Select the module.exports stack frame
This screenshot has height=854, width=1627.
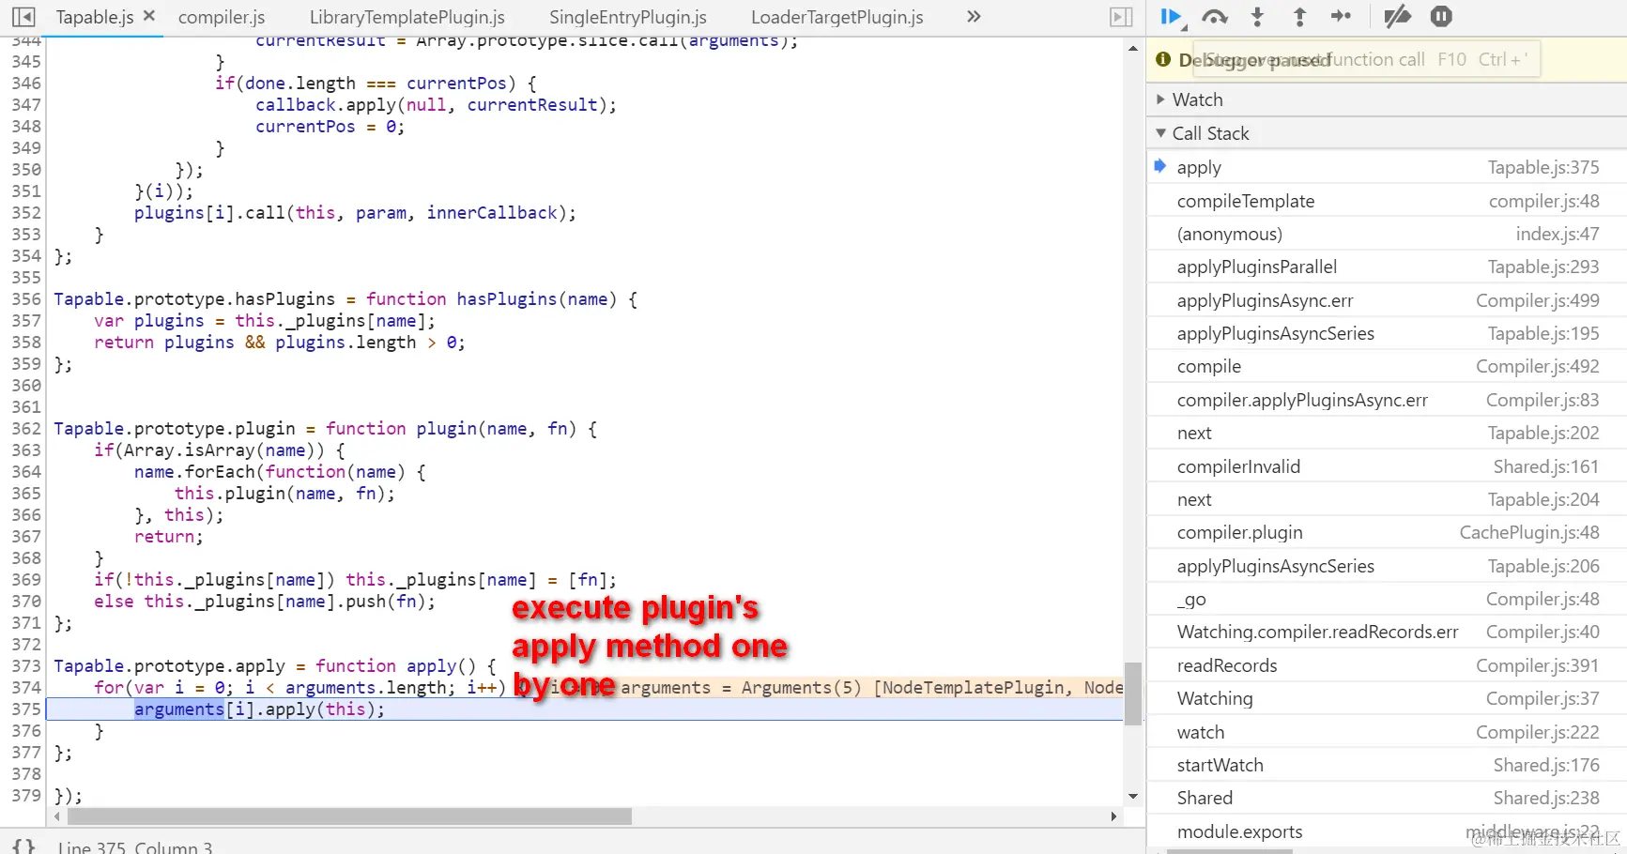click(x=1386, y=831)
